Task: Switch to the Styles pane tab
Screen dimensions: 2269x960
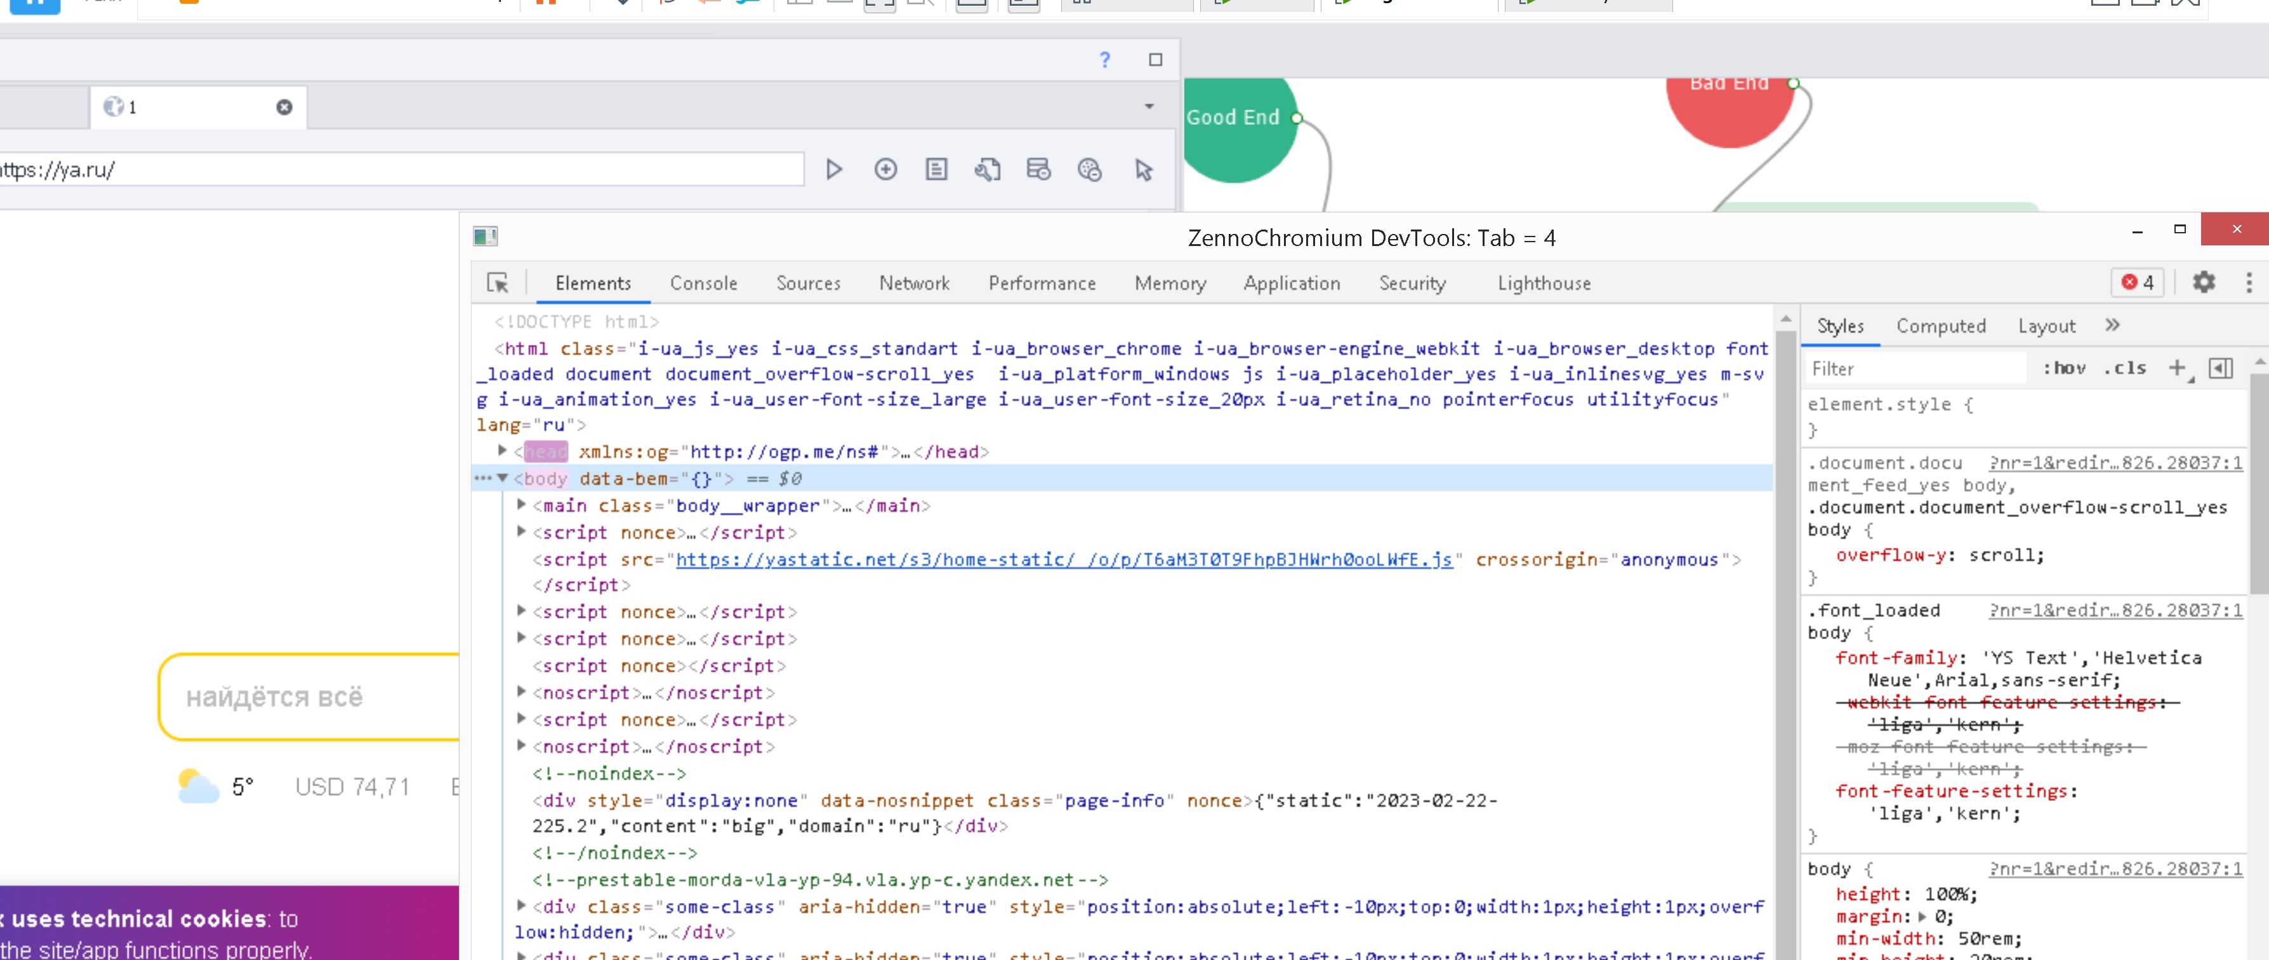Action: (1840, 327)
